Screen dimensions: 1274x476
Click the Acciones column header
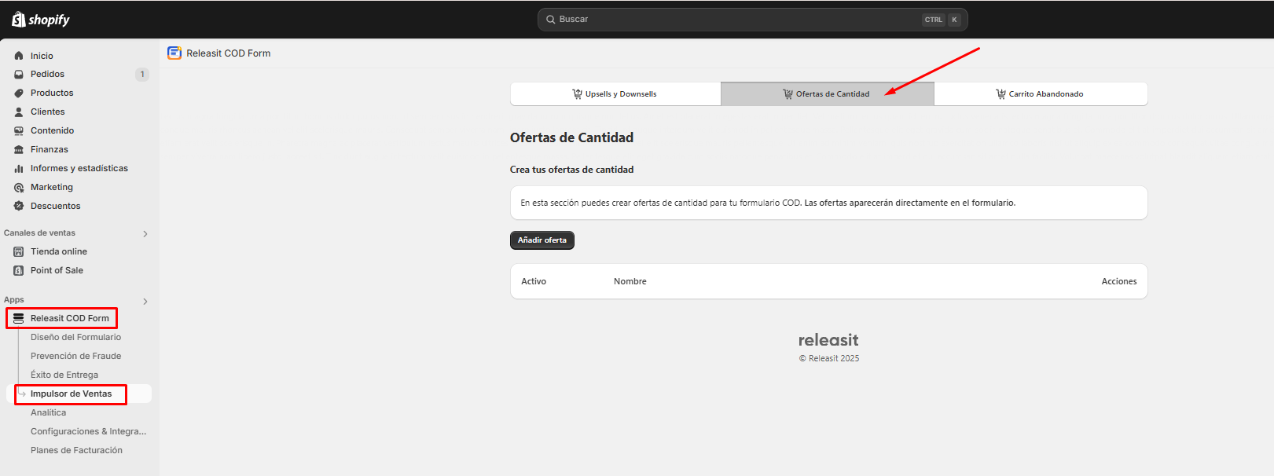click(x=1119, y=282)
